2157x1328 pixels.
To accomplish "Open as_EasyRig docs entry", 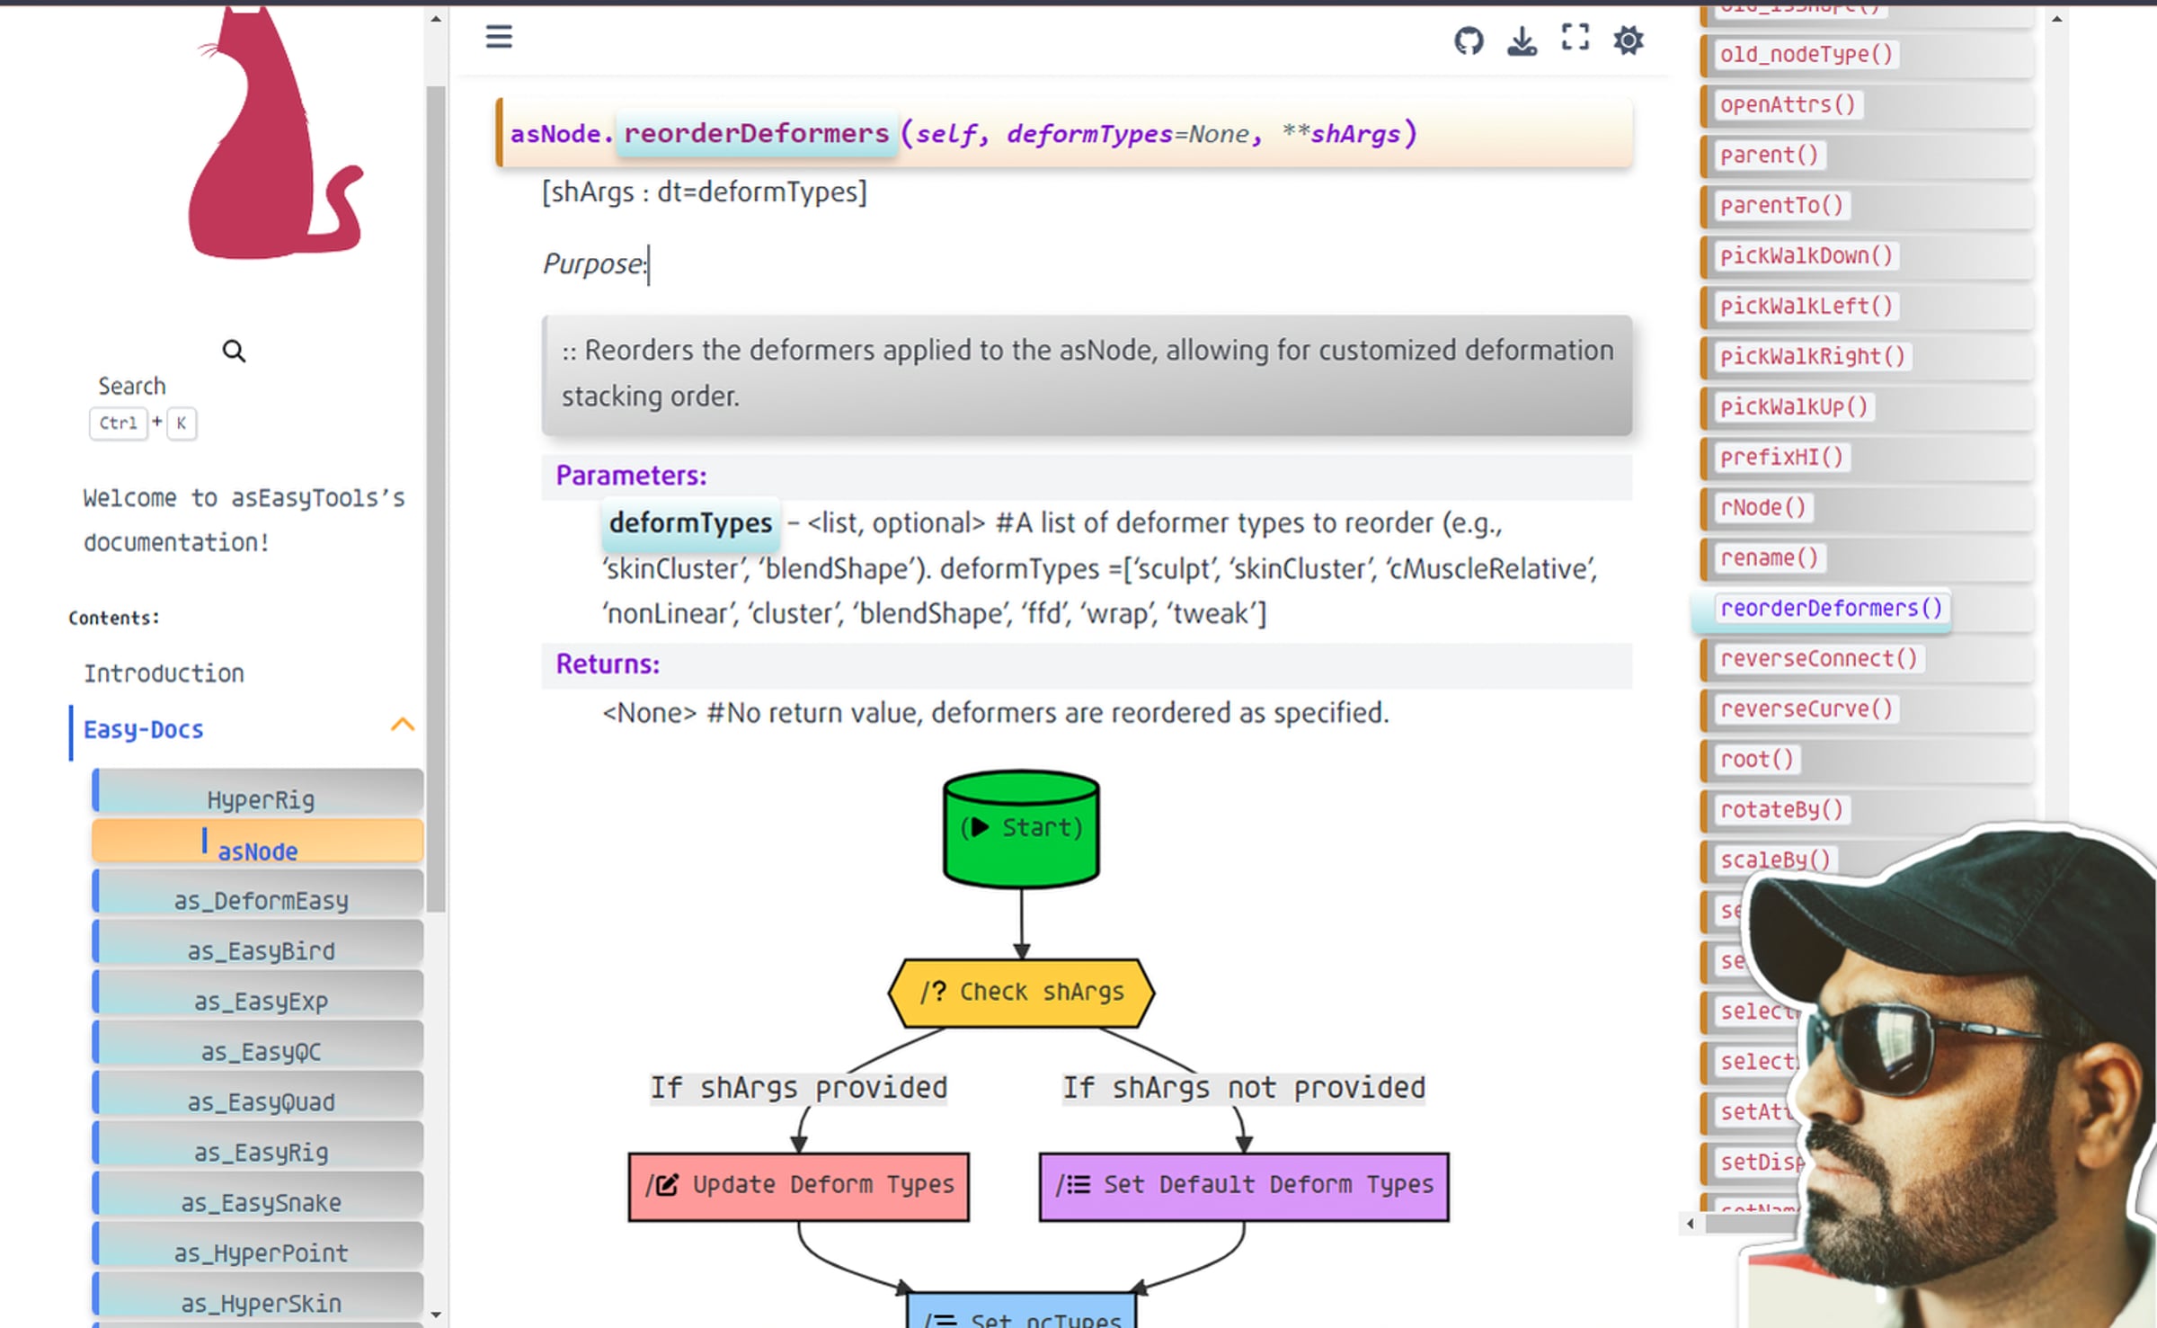I will [x=259, y=1145].
